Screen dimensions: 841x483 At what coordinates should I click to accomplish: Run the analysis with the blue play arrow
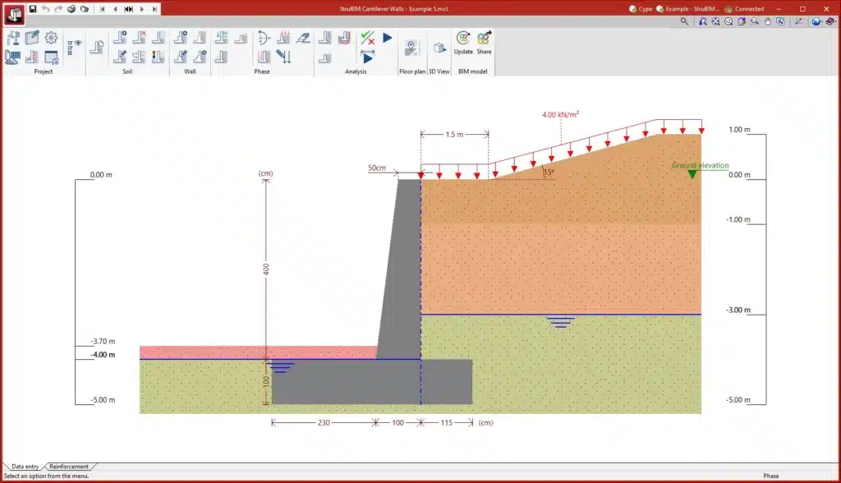click(388, 38)
